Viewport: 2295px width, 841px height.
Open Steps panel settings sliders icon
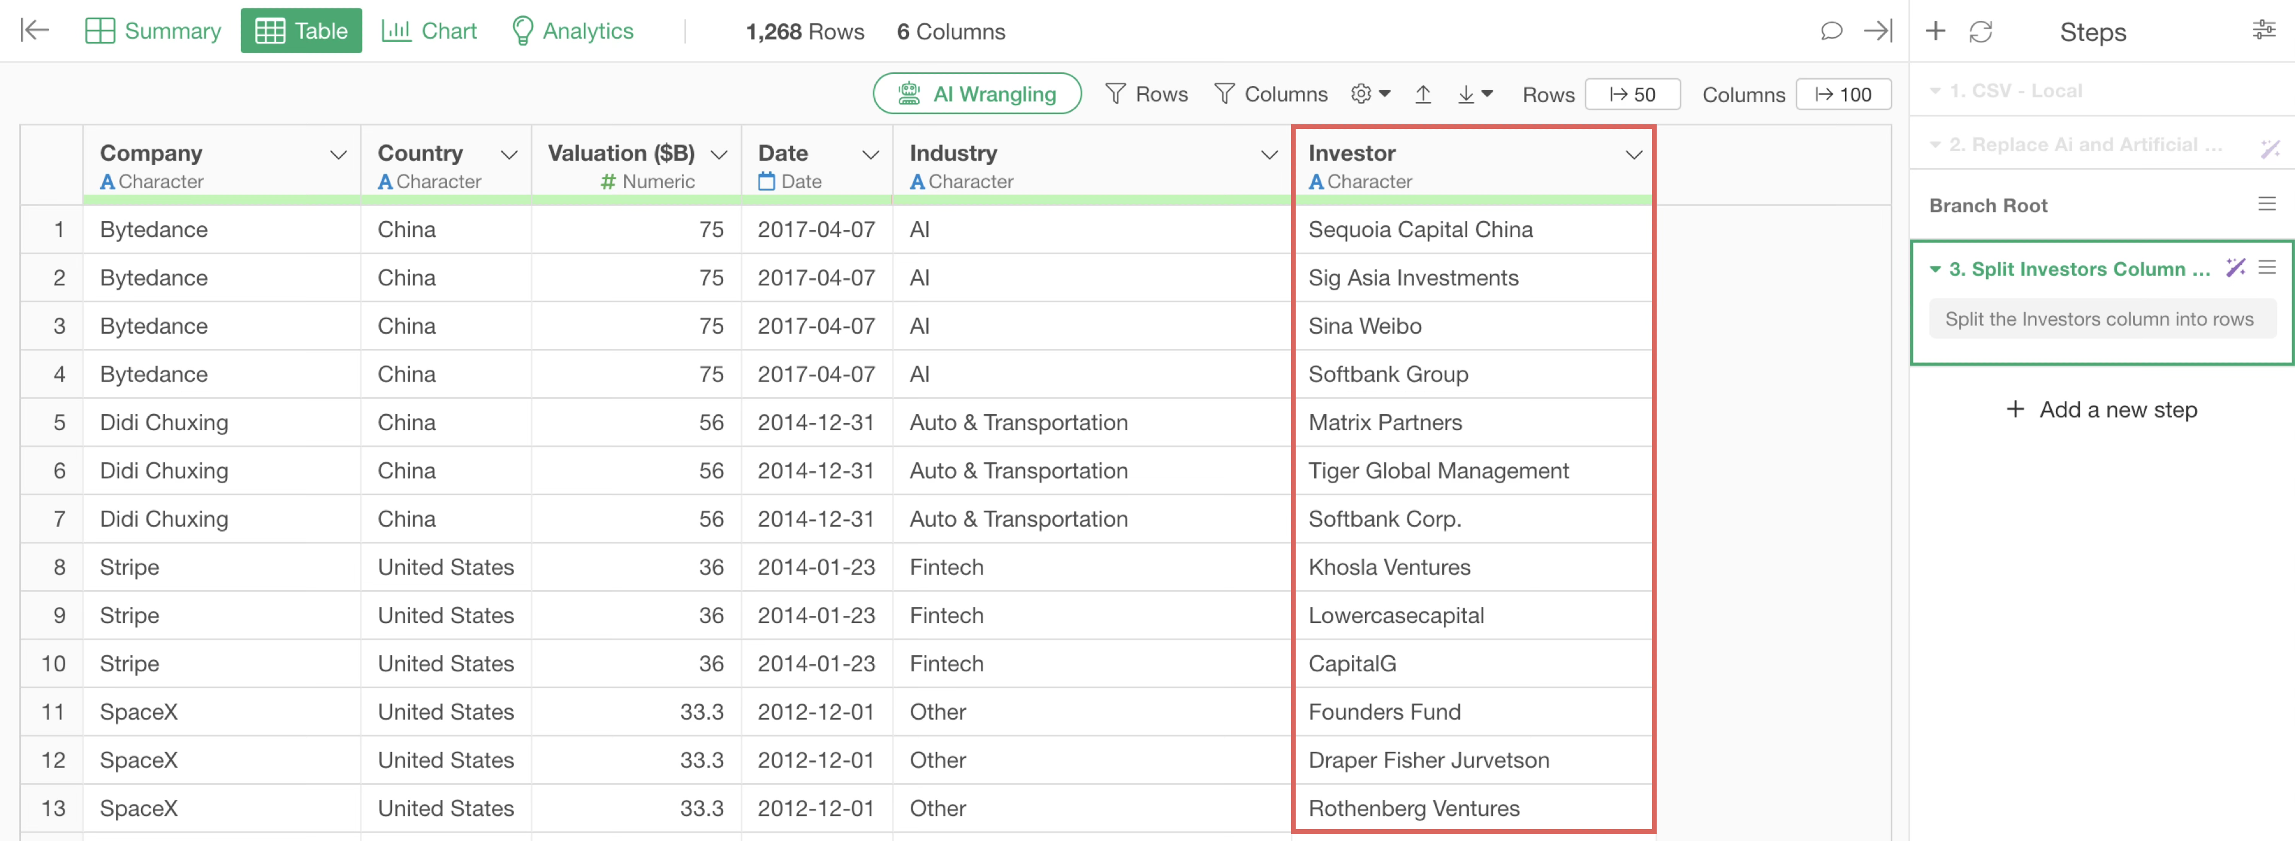[2264, 30]
